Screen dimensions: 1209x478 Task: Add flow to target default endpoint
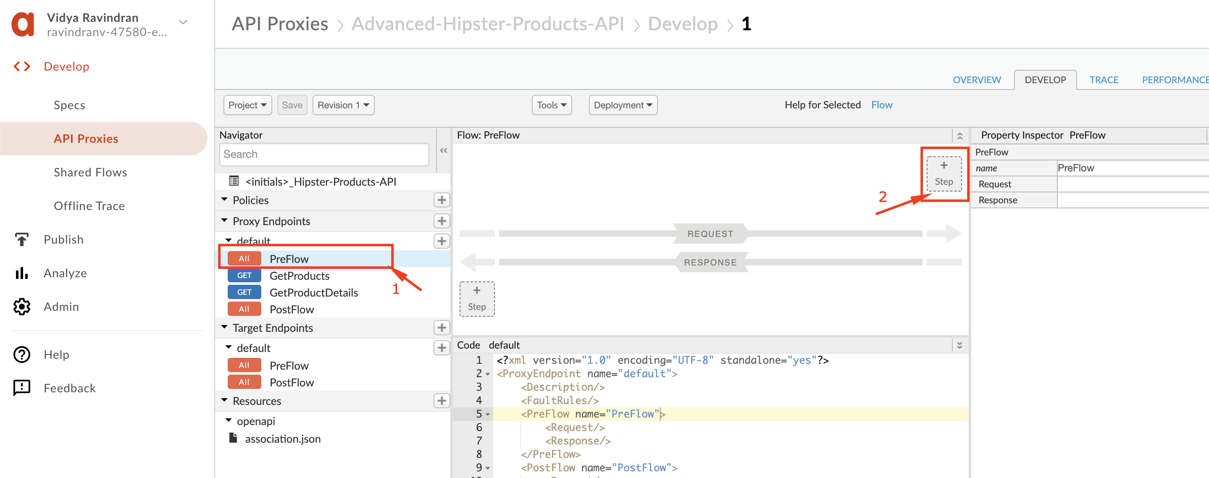(441, 348)
